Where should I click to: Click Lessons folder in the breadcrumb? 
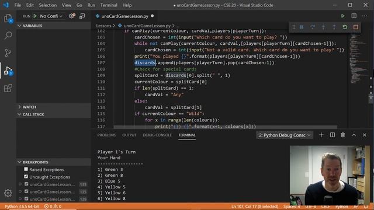tap(103, 26)
